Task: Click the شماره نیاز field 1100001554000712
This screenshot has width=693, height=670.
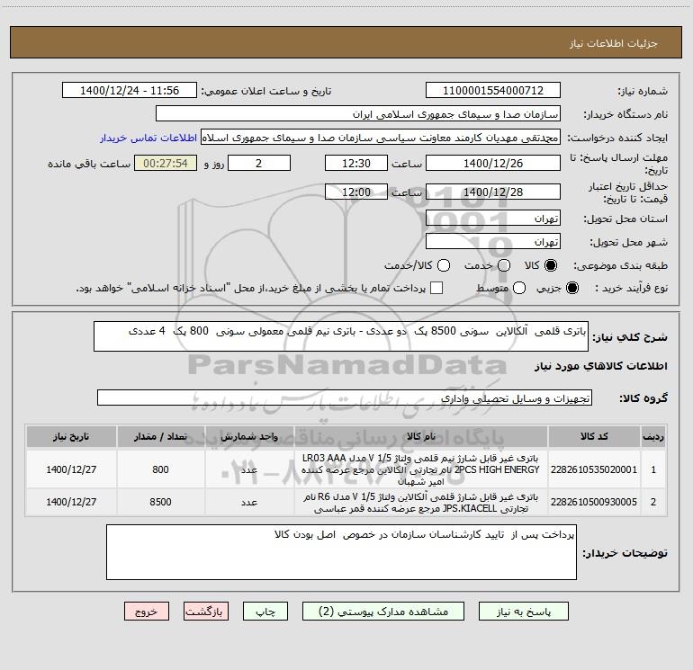Action: click(493, 90)
